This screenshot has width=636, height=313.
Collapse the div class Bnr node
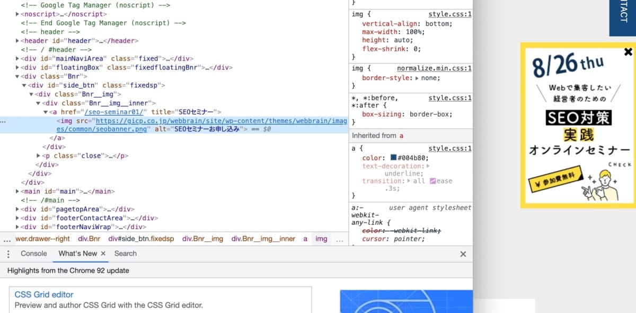pos(18,76)
